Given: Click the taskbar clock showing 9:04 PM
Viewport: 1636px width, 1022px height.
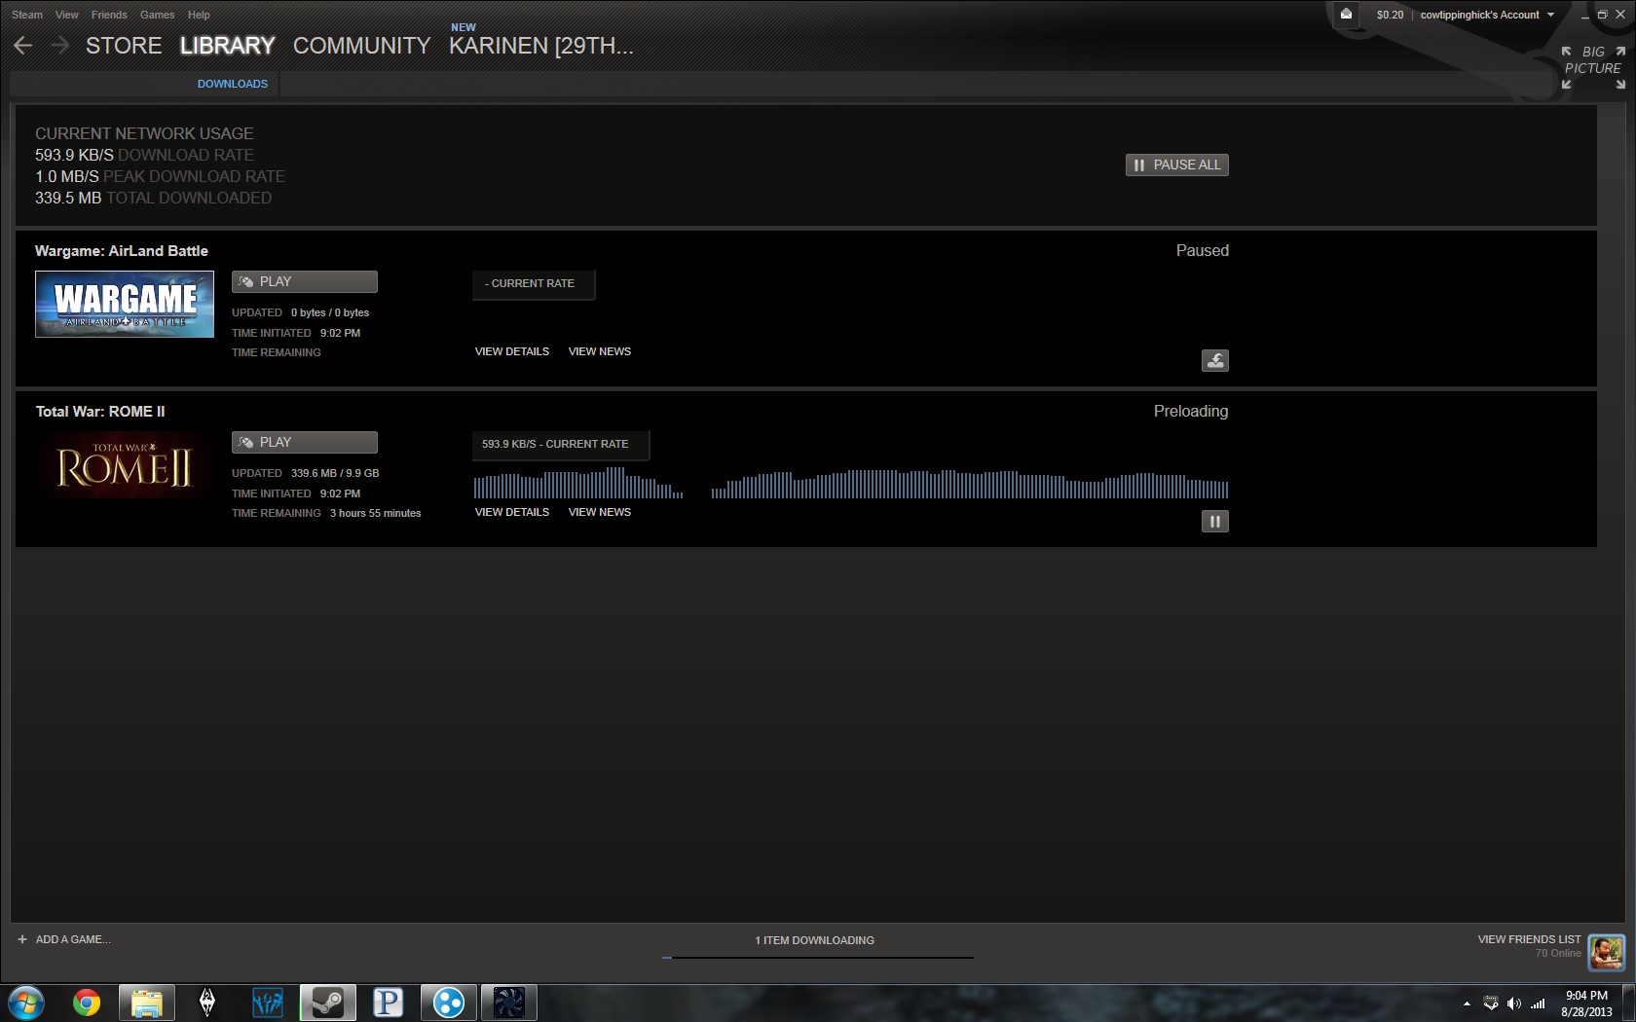Looking at the screenshot, I should click(x=1586, y=1004).
